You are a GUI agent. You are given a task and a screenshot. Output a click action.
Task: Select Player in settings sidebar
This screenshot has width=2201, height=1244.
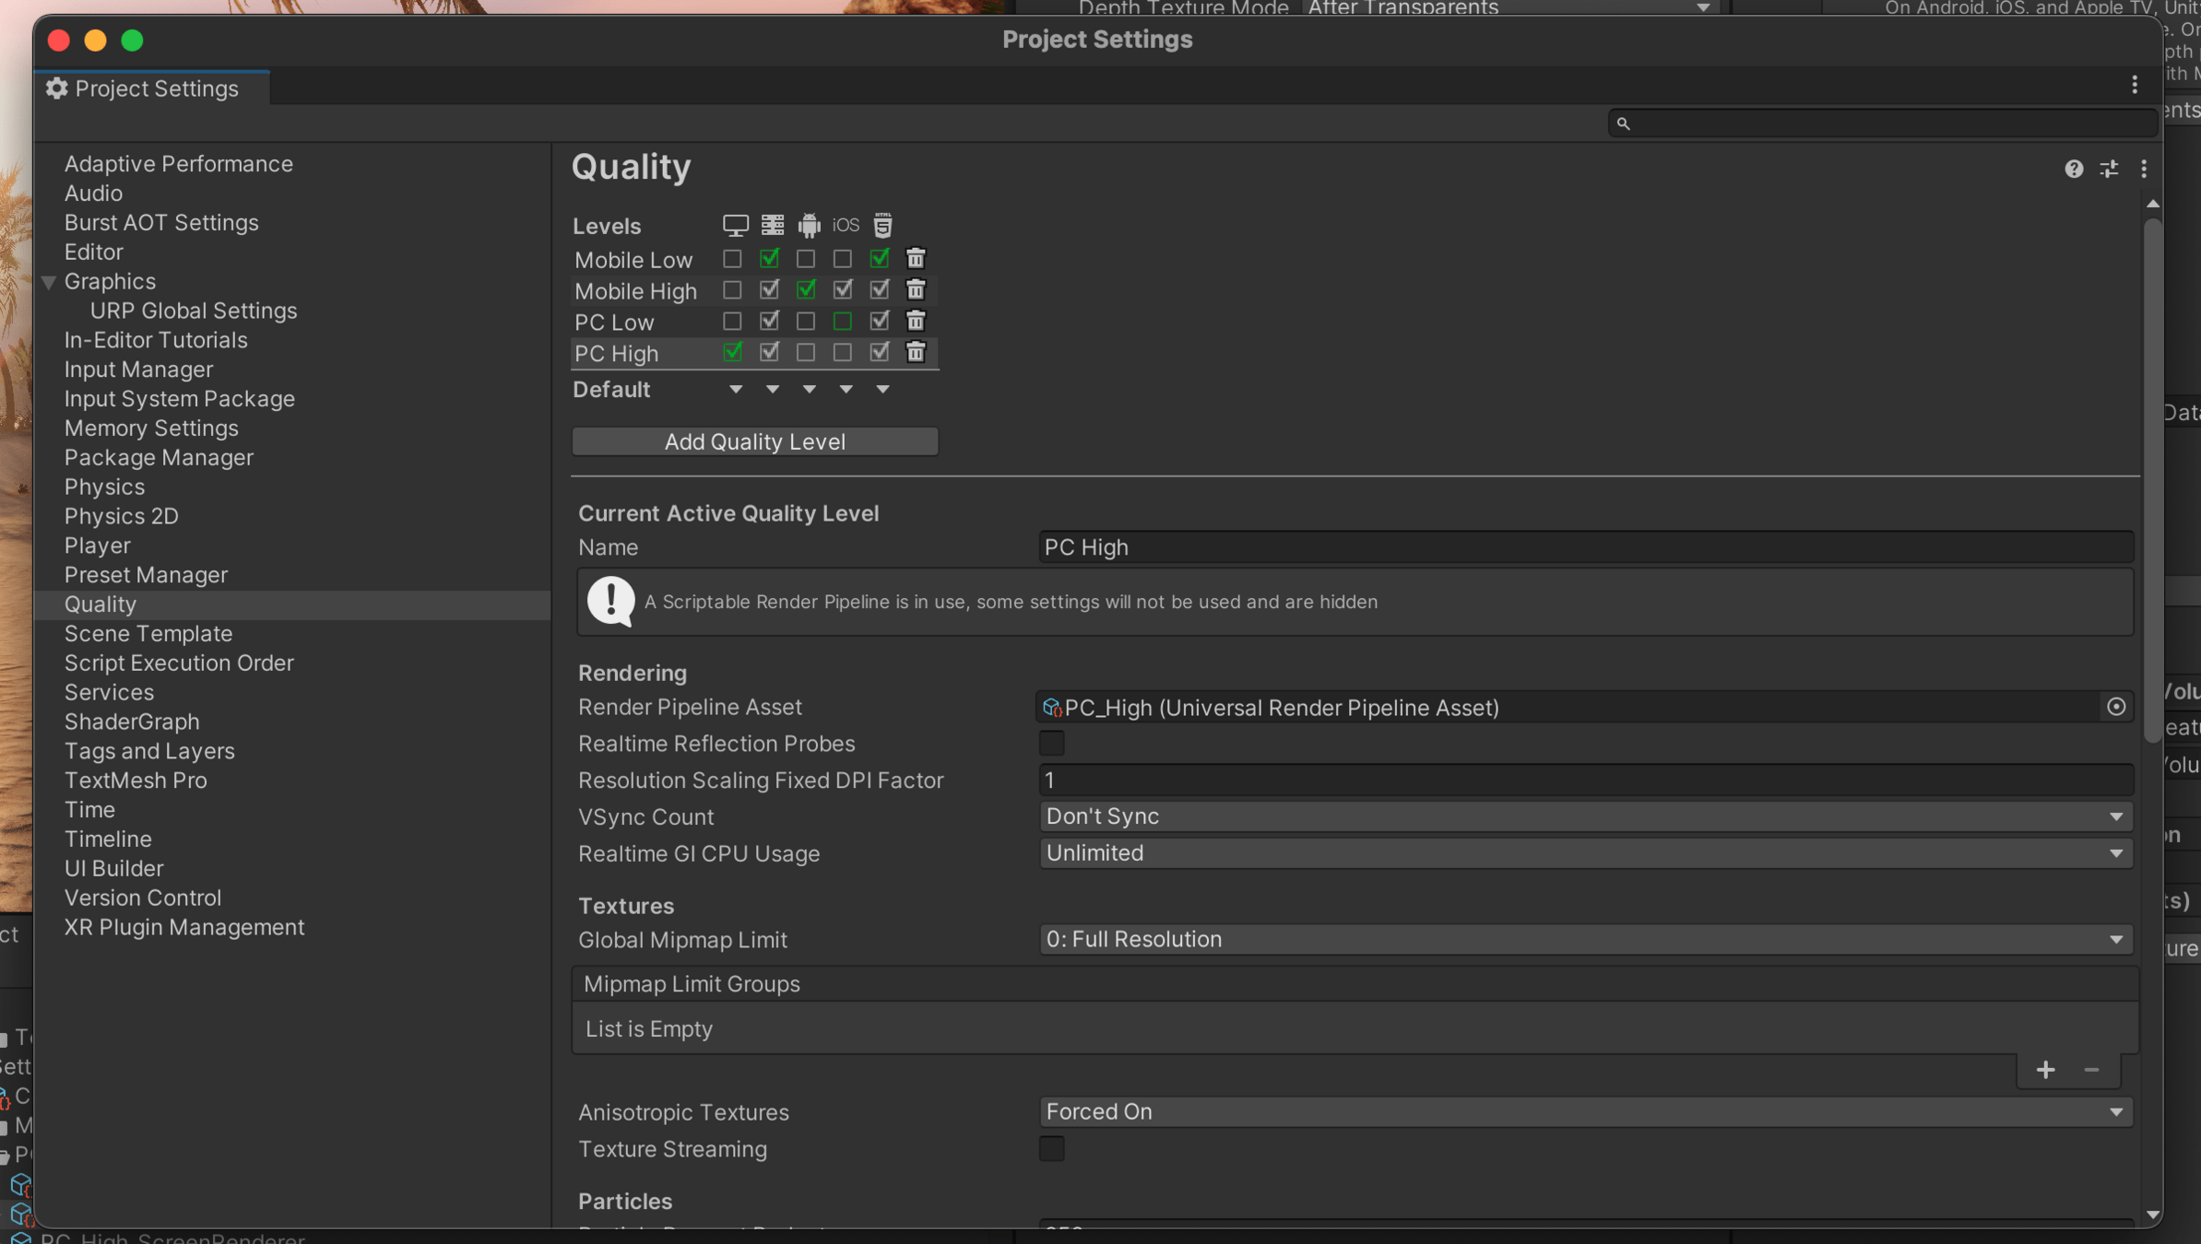click(x=97, y=546)
